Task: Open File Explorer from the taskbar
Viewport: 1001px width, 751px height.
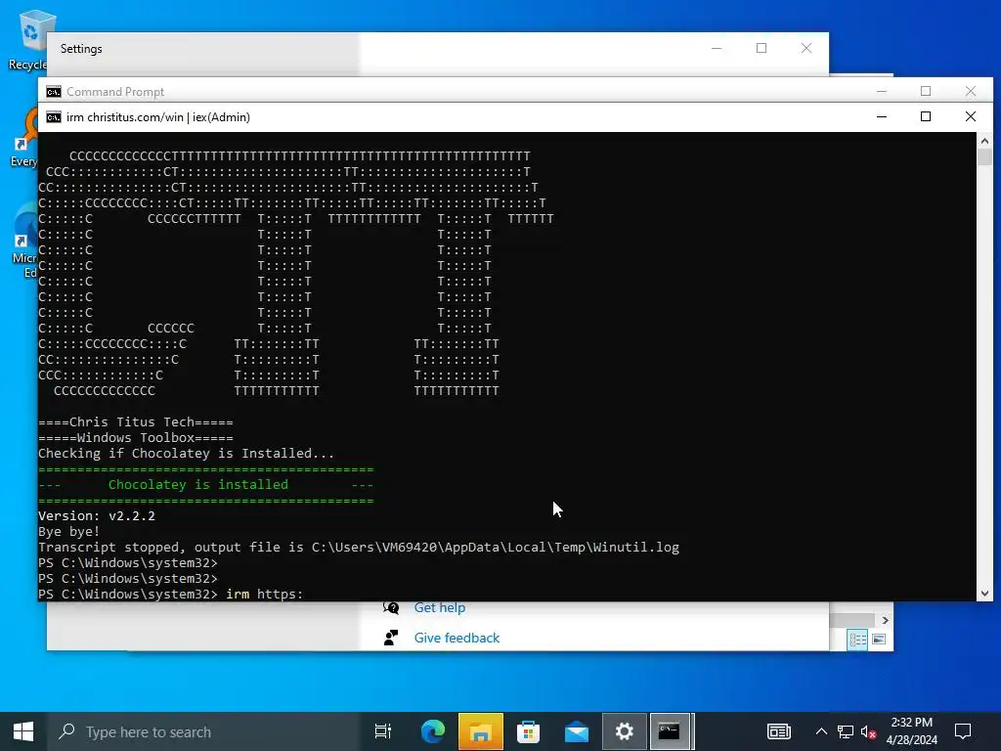Action: point(481,731)
